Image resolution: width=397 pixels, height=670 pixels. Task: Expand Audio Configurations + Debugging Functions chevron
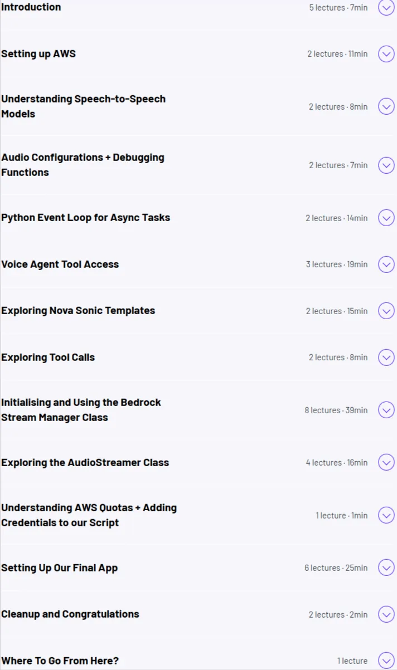pos(386,165)
